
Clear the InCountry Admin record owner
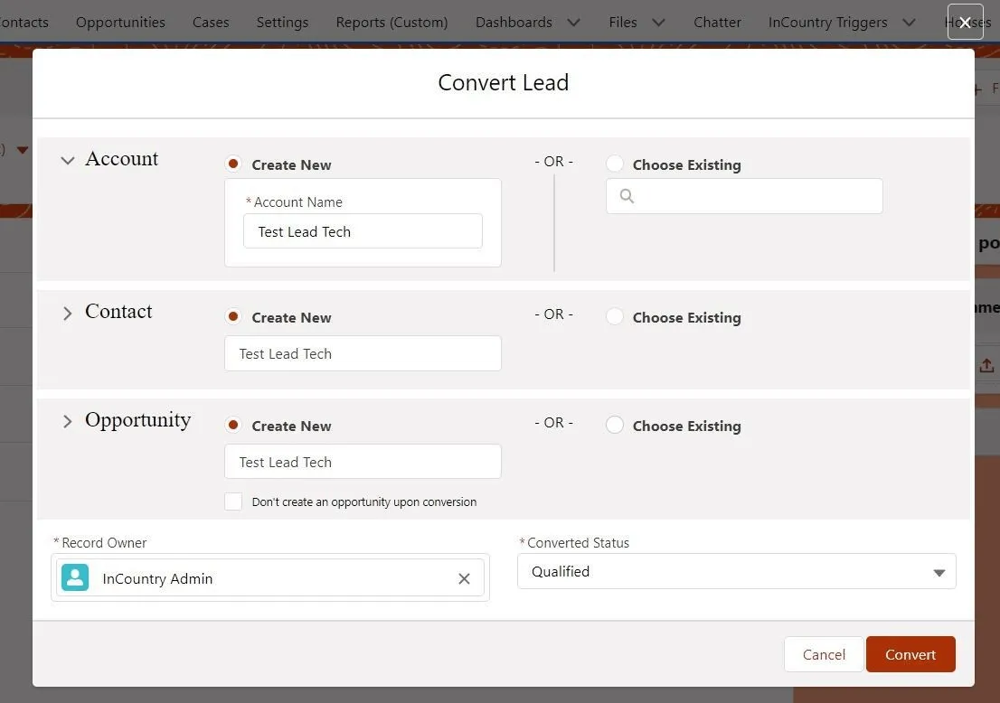click(x=464, y=579)
